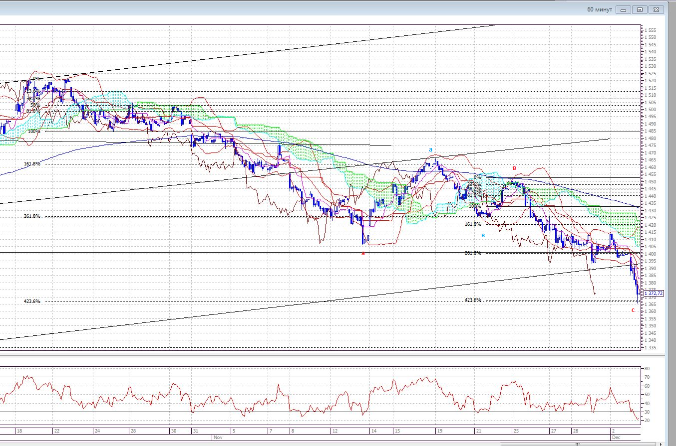Click the horizontal scrollbar thumb below chart
The width and height of the screenshot is (676, 446).
(x=578, y=444)
